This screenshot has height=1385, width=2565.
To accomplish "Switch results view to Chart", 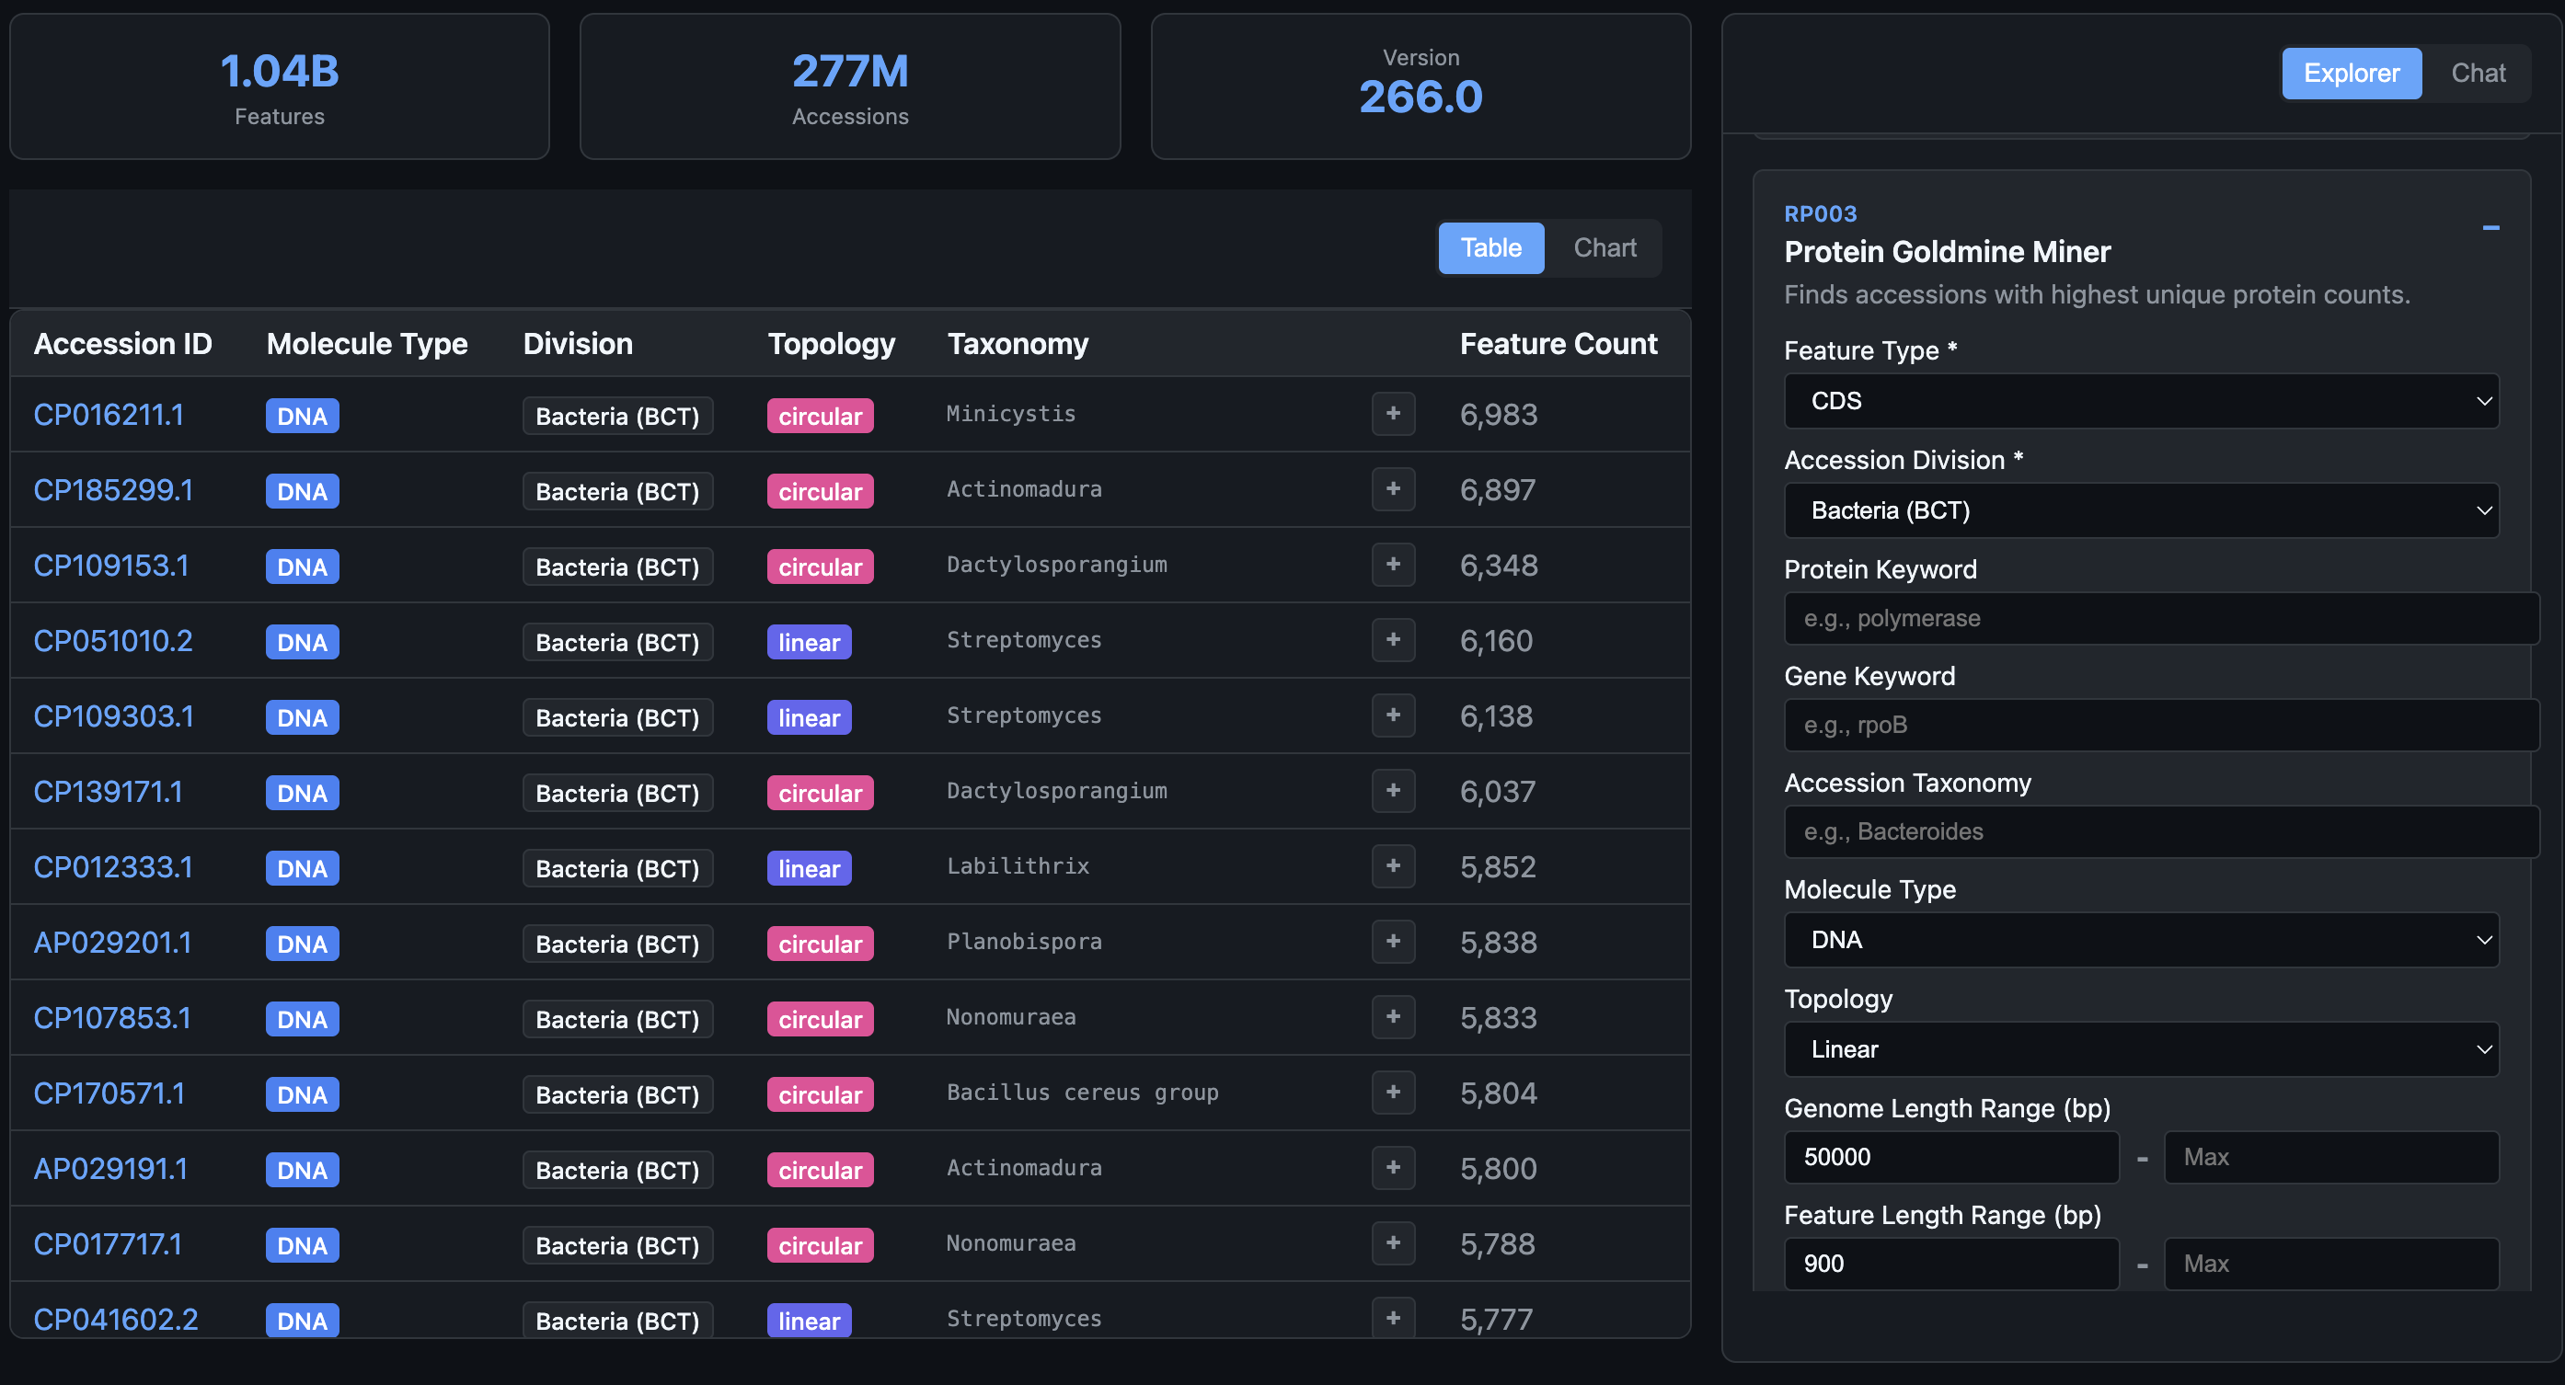I will pos(1605,248).
